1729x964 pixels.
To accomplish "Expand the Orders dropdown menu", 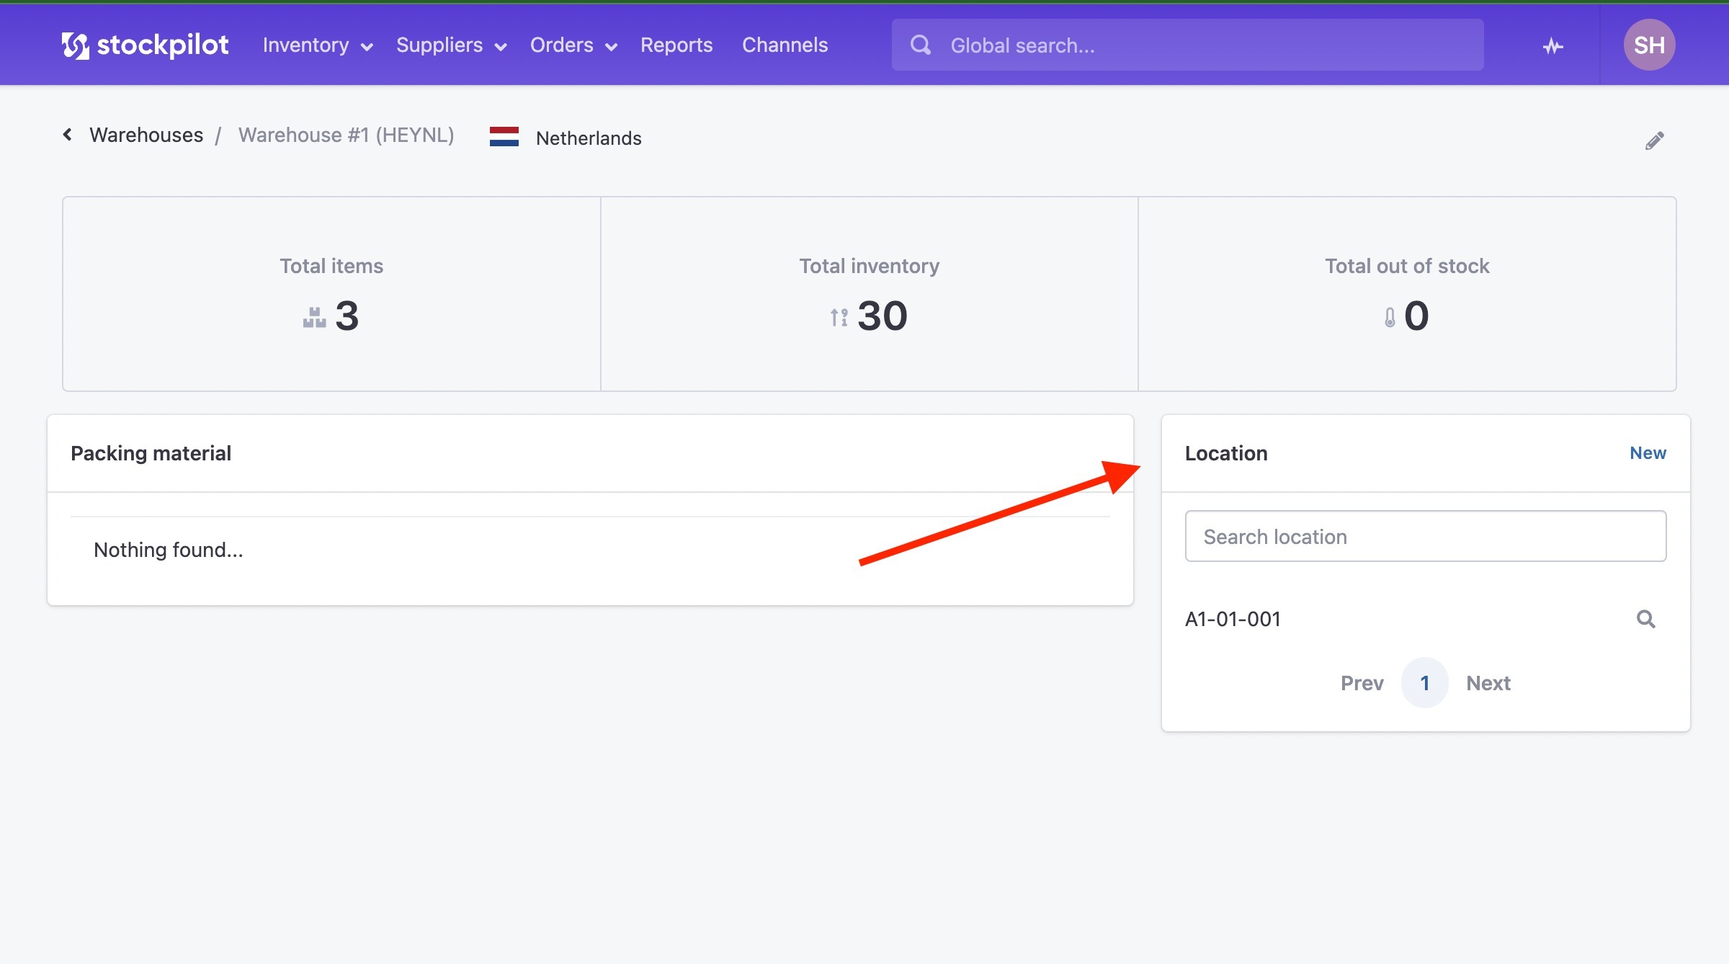I will coord(574,45).
